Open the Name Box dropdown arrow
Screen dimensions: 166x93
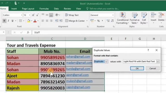(x=3, y=32)
